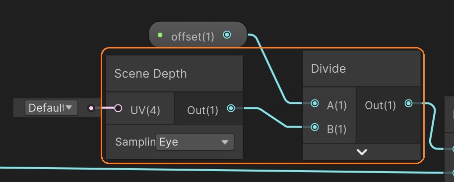Click the B(1) input port on Divide

pos(315,127)
